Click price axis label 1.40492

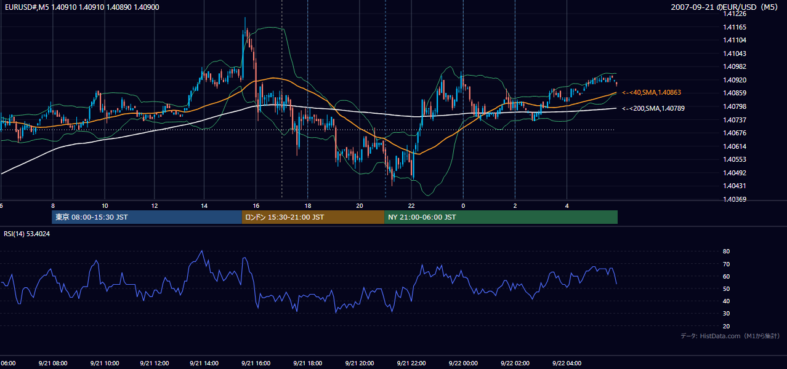(734, 173)
